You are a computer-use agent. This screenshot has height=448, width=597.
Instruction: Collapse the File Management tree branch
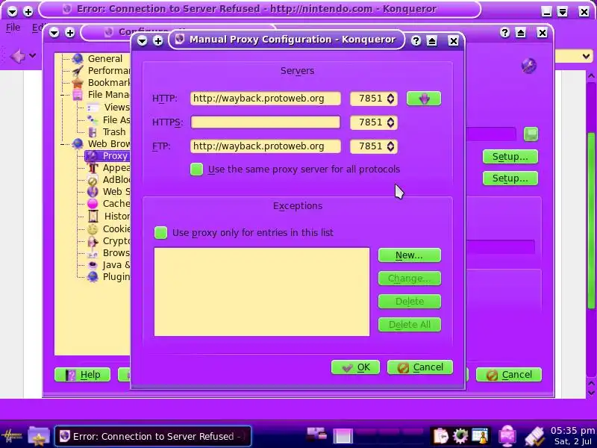point(62,95)
